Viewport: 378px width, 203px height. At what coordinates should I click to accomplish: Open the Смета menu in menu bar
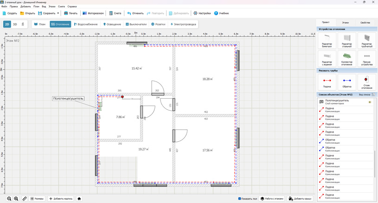click(61, 6)
